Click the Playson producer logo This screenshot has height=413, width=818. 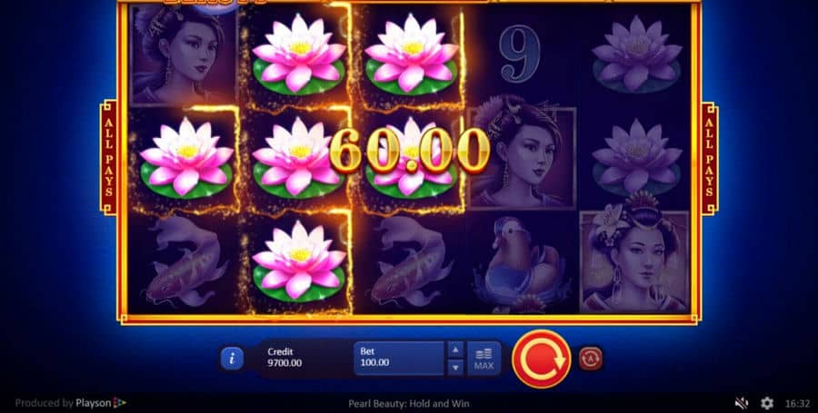[101, 403]
